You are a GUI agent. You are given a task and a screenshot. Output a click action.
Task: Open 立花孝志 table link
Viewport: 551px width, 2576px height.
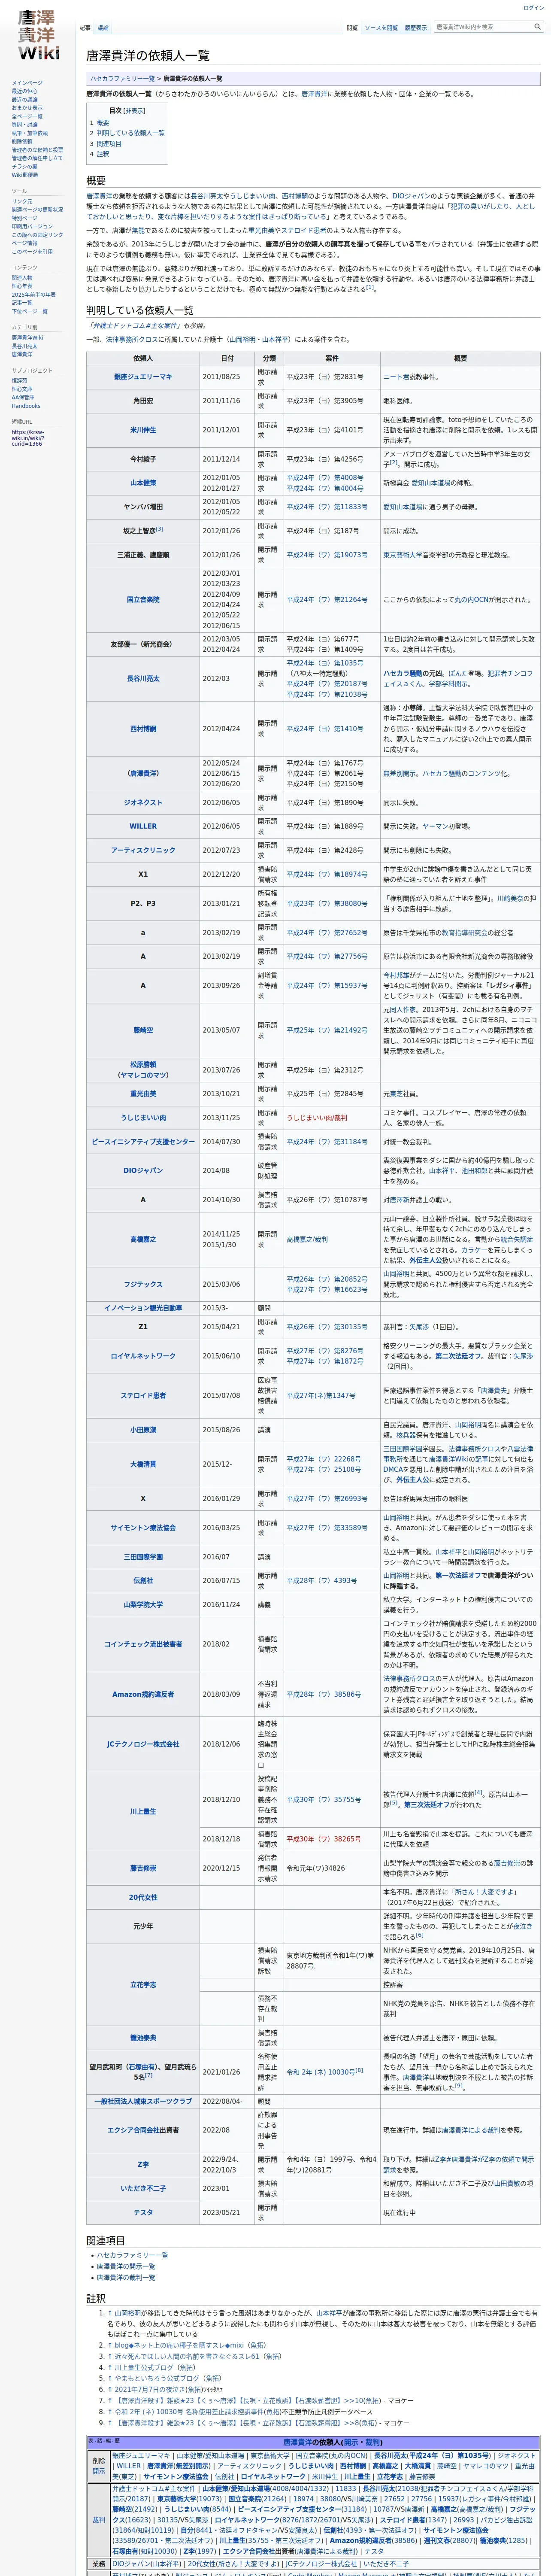click(143, 1985)
